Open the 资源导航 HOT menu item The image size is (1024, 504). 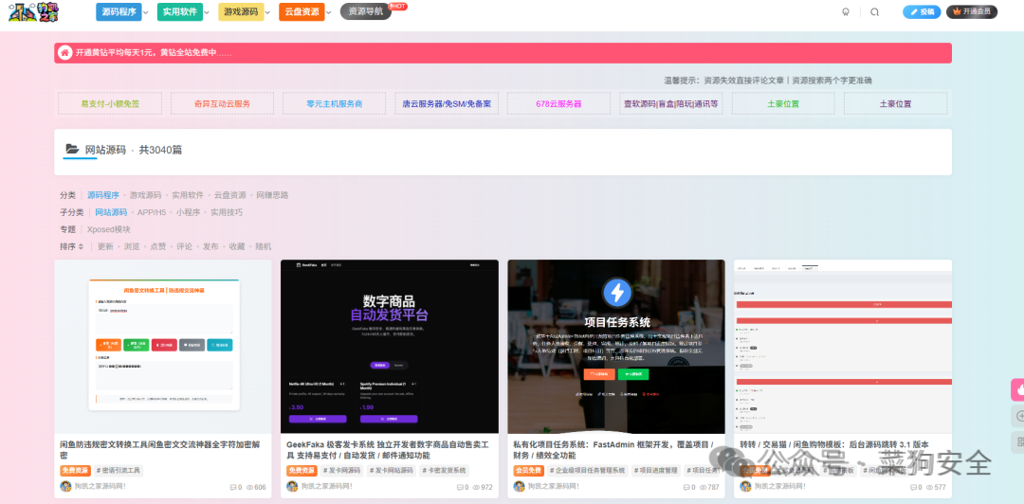click(x=366, y=11)
